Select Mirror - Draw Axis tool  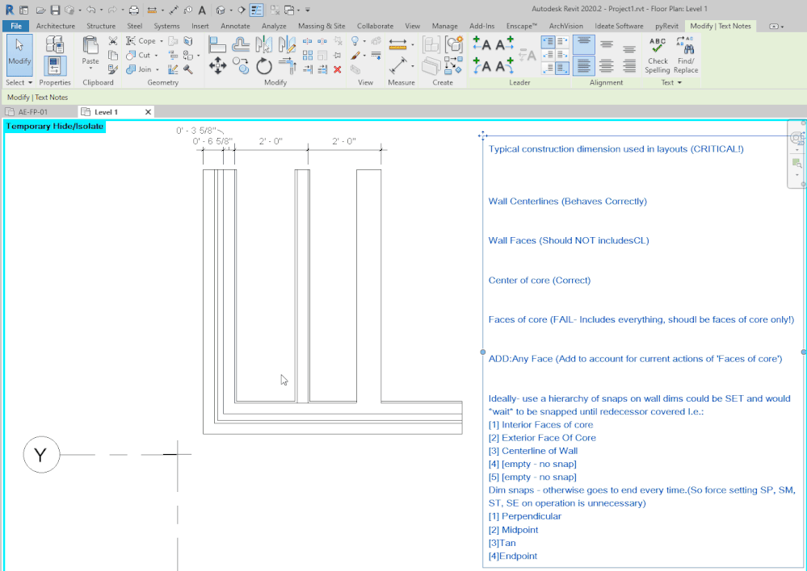pyautogui.click(x=287, y=44)
